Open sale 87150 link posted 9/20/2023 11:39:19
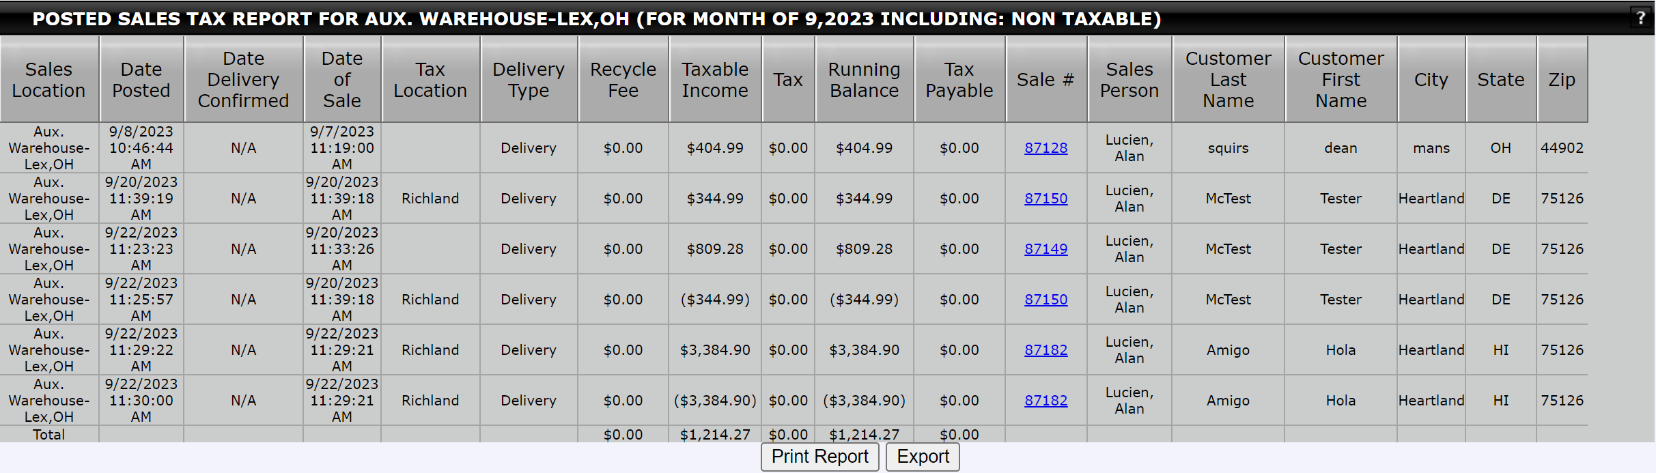The width and height of the screenshot is (1656, 473). tap(1045, 199)
